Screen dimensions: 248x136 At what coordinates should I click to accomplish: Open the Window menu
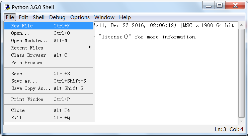104,17
